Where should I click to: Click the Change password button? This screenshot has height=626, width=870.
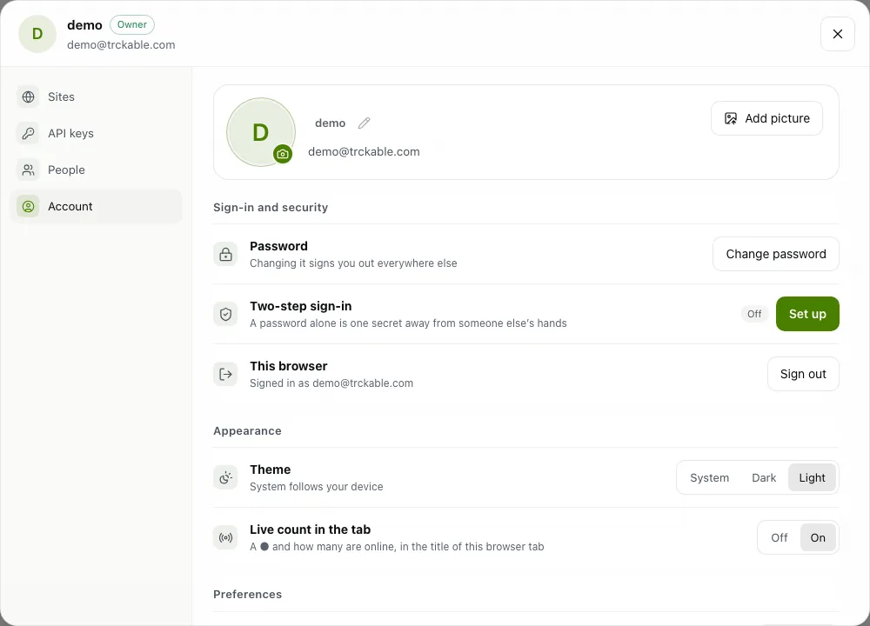coord(776,254)
